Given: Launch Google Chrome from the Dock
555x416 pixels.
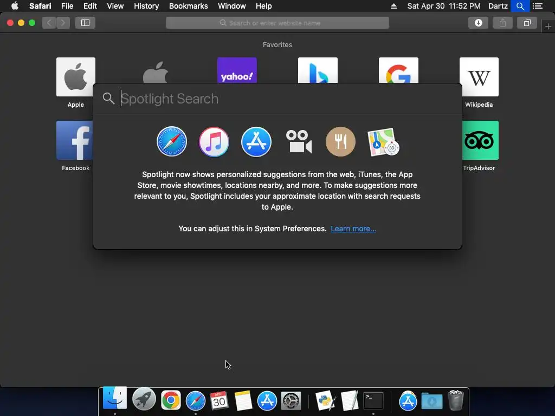Looking at the screenshot, I should (x=171, y=400).
